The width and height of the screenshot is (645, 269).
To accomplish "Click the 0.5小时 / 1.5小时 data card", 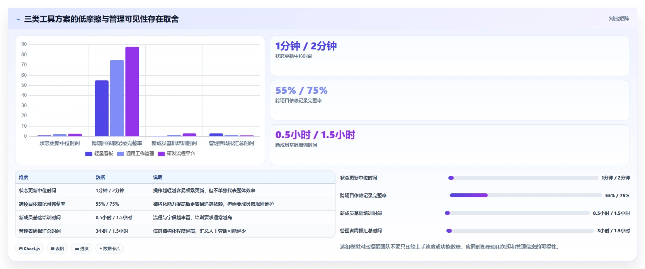I will tap(449, 145).
